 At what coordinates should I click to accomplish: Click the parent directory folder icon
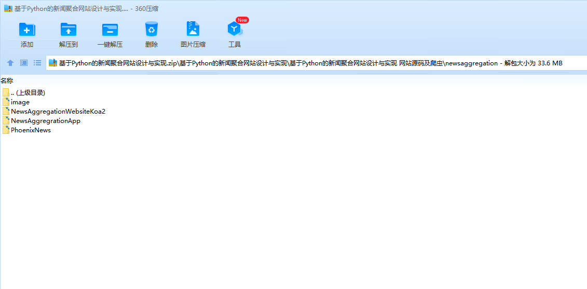6,92
